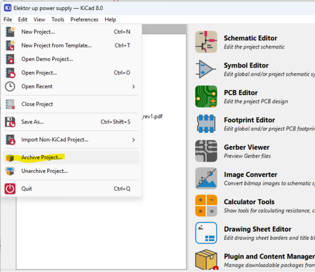Click Plugin and Content Manager title
Viewport: 315px width, 272px height.
[x=269, y=256]
